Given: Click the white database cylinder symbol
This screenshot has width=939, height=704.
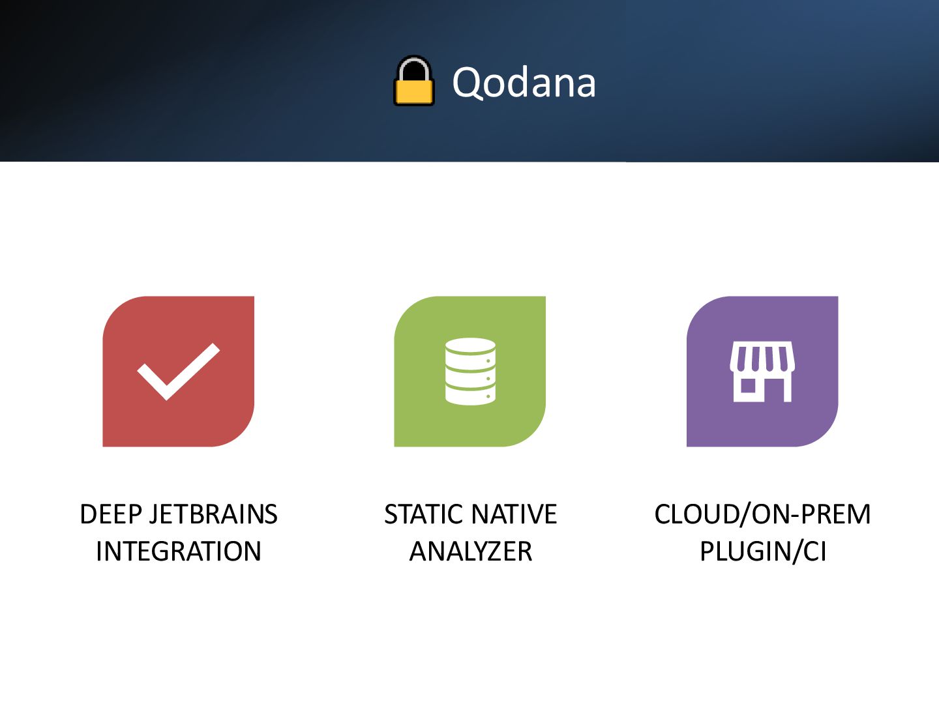Looking at the screenshot, I should click(470, 372).
